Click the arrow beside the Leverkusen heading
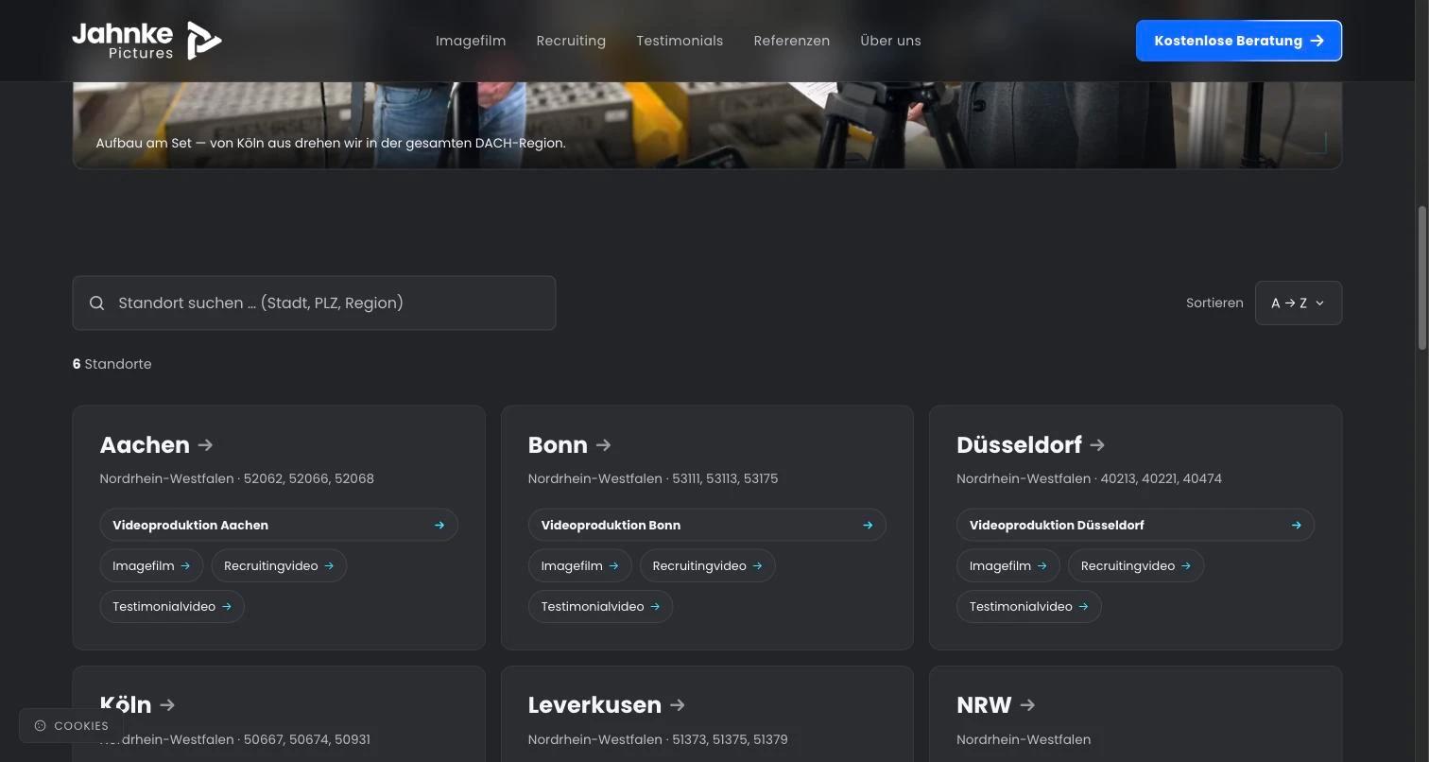The image size is (1429, 762). click(678, 704)
